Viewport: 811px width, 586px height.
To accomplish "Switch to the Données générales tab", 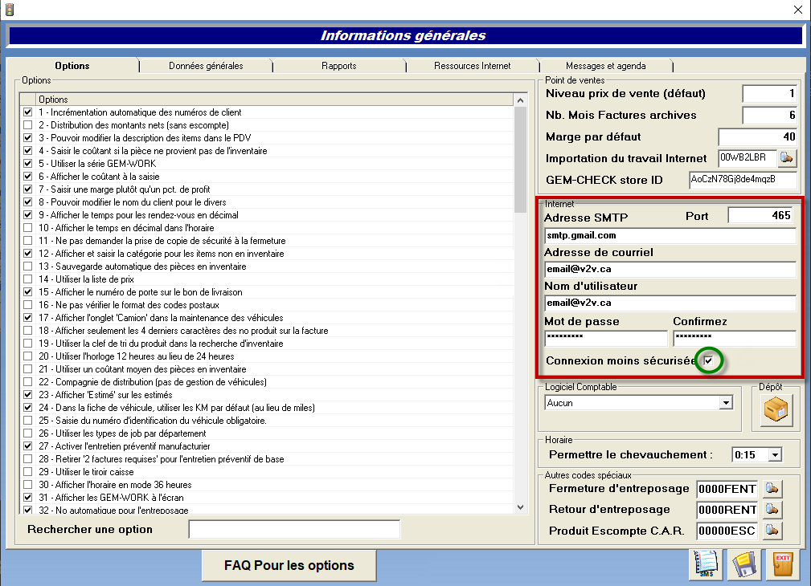I will point(206,66).
